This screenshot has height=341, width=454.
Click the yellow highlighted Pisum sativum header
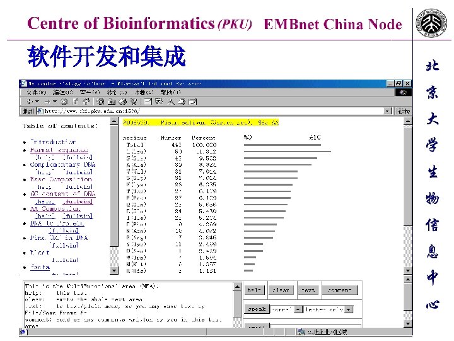coord(201,123)
